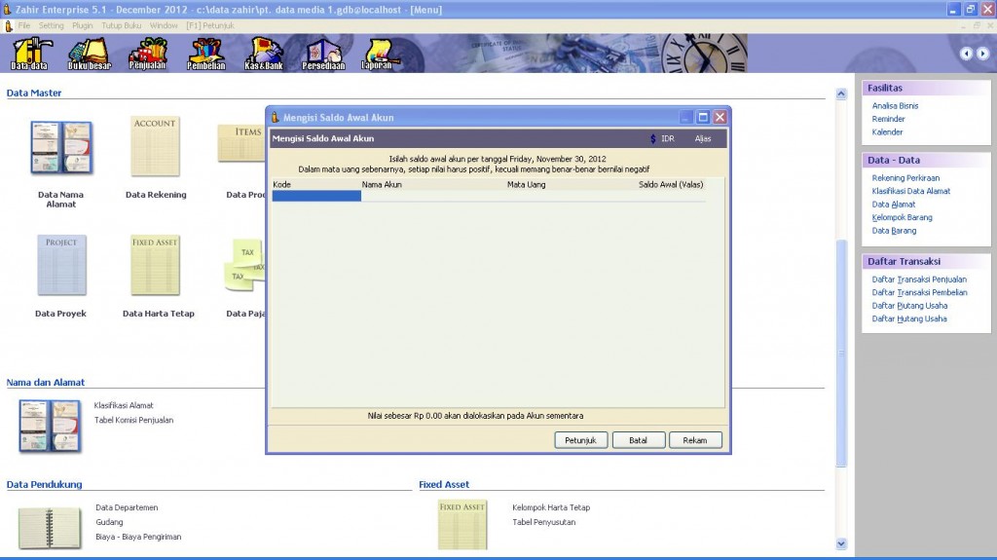Open the Tutup Buku menu
The image size is (997, 560).
click(x=123, y=25)
